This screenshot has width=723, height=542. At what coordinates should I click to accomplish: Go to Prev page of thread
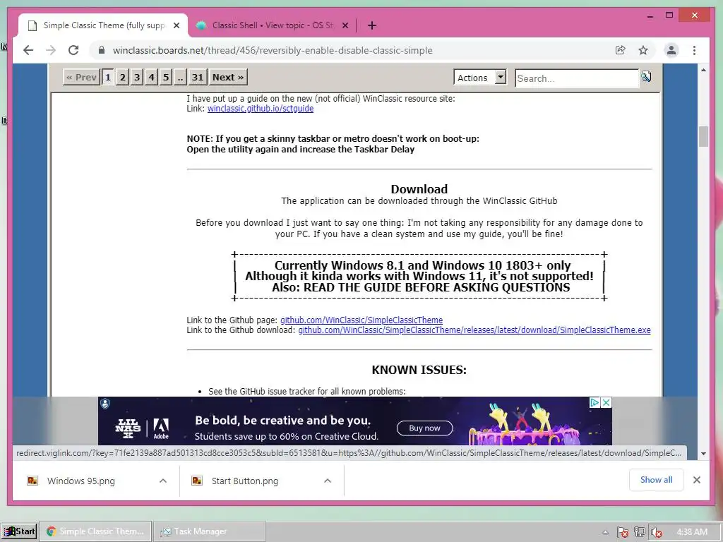tap(81, 77)
